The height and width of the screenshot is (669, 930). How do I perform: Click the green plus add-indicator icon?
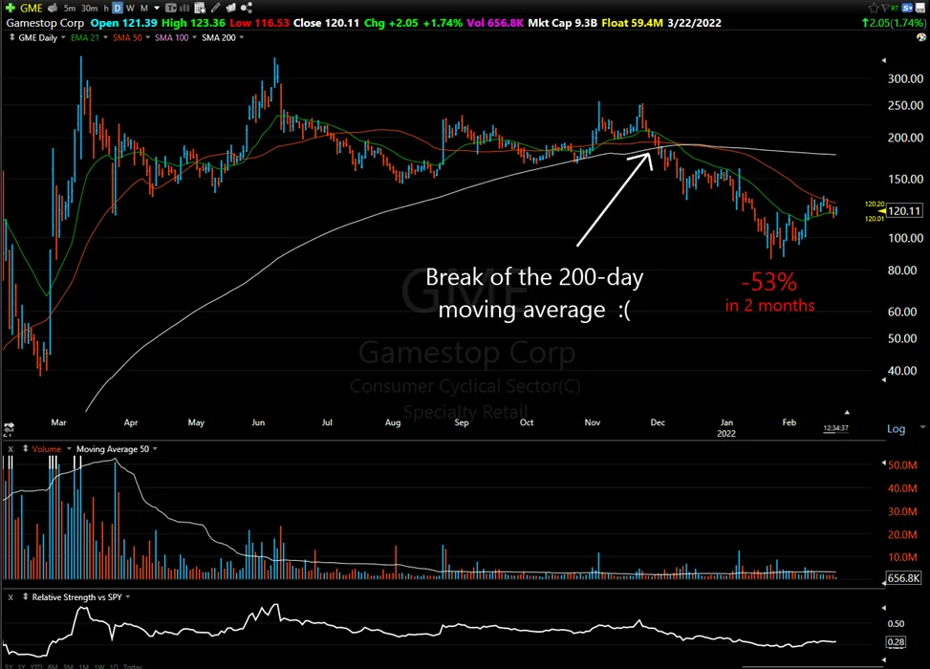point(11,8)
